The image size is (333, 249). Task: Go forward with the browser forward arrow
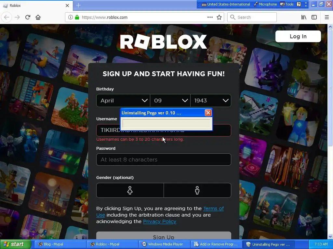click(17, 17)
